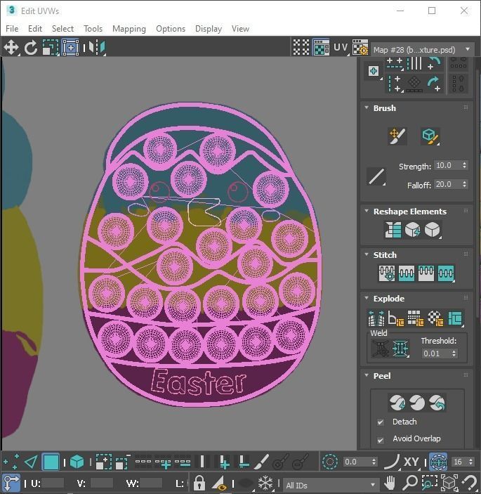Click the Break icon in Explode
This screenshot has width=481, height=494.
(x=376, y=318)
